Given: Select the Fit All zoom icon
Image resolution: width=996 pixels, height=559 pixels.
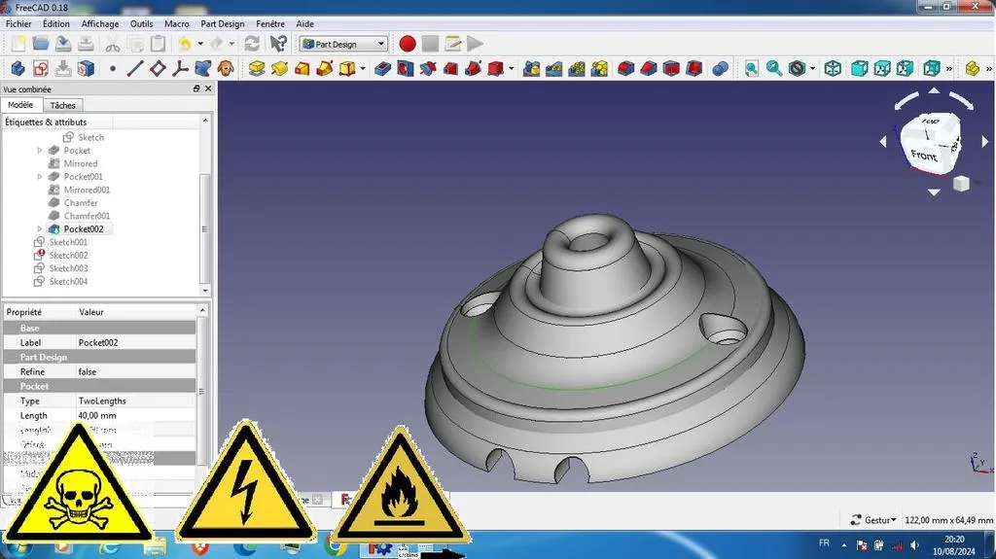Looking at the screenshot, I should coord(752,69).
